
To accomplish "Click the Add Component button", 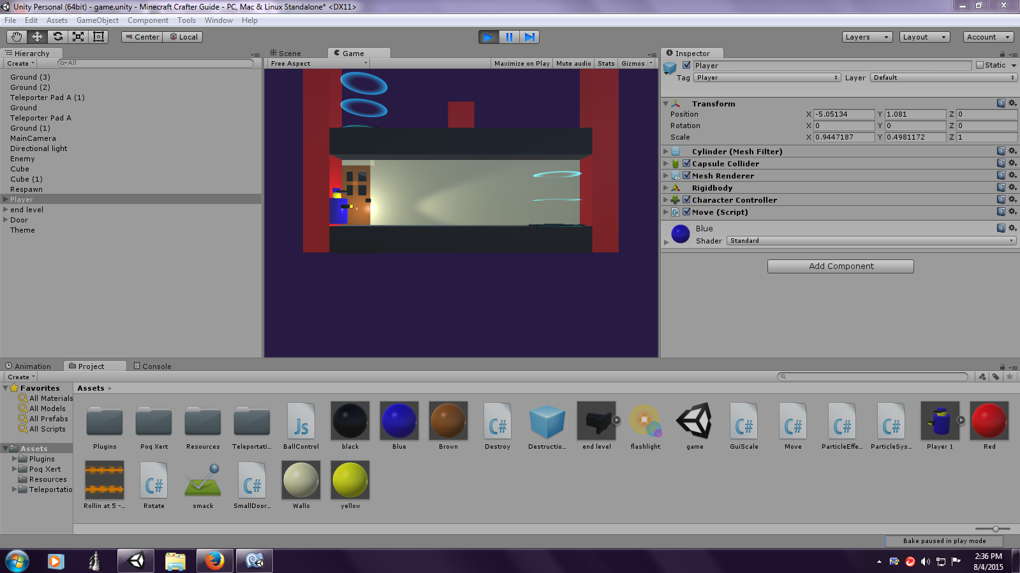I will (841, 266).
